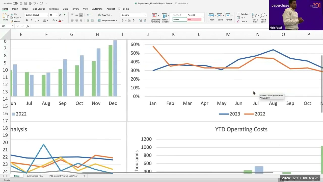
Task: Open the font size 11 dropdown
Action: [53, 15]
